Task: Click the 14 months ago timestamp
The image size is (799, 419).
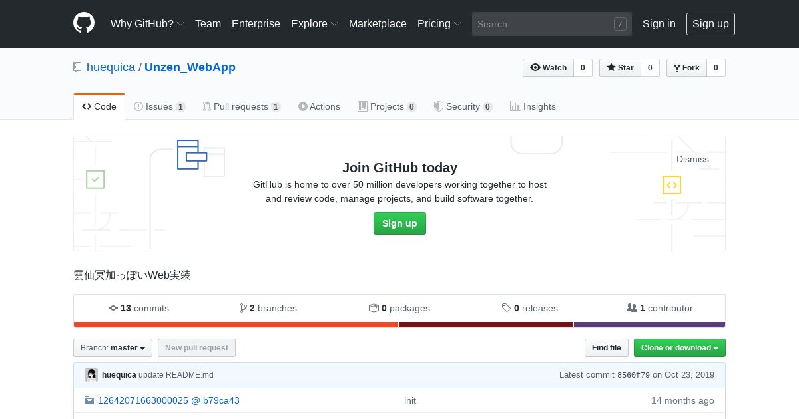Action: 682,400
